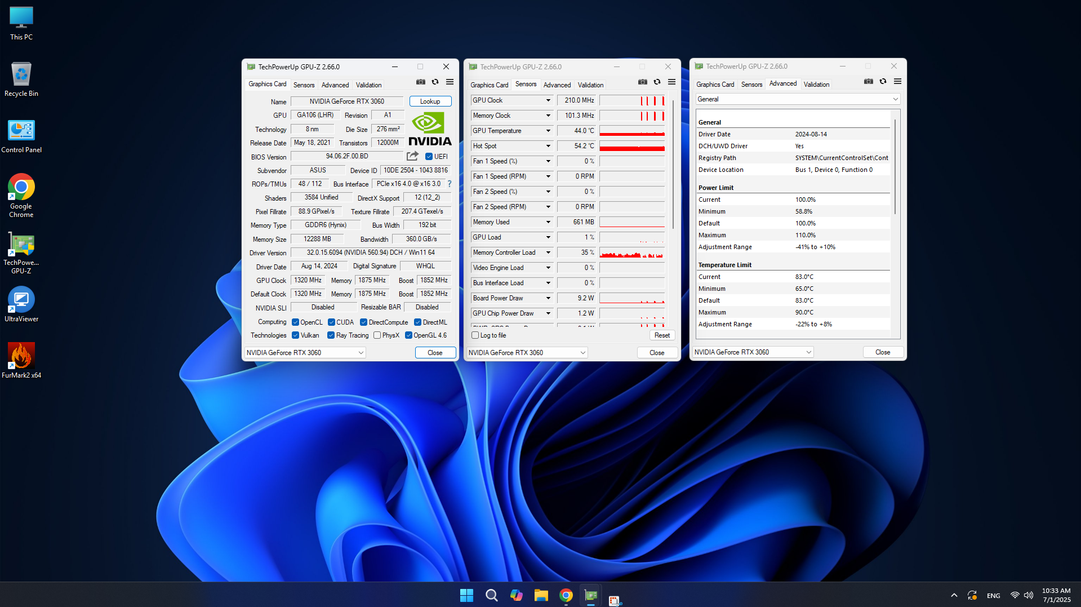Click the NVIDIA logo image
The image size is (1081, 607).
(x=430, y=129)
